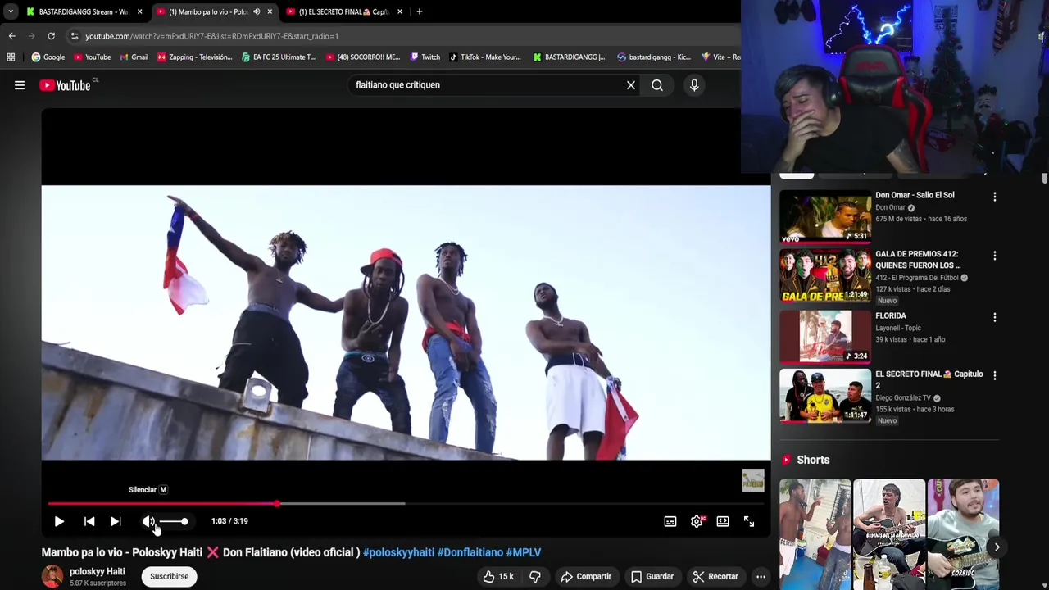Open the FLORIDA video thumbnail
Viewport: 1049px width, 590px height.
click(x=825, y=336)
